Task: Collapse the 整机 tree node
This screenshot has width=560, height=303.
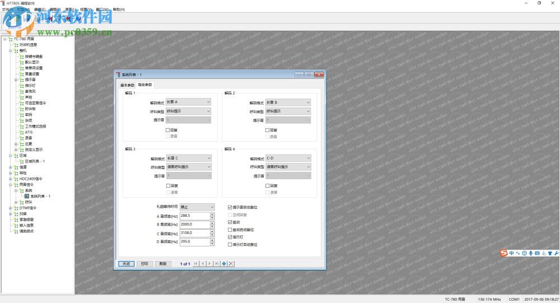Action: click(x=10, y=51)
